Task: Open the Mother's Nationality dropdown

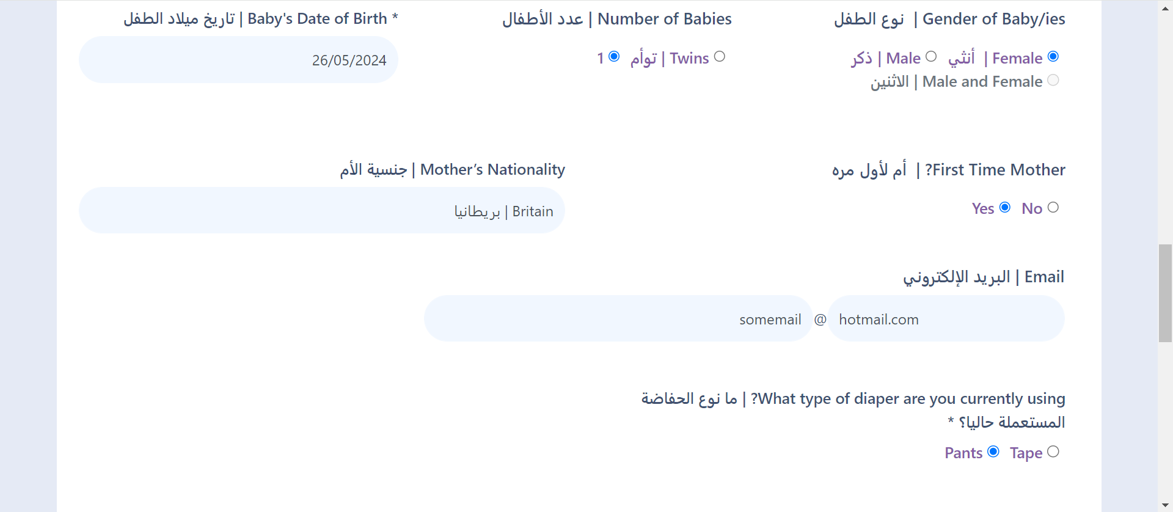Action: (x=321, y=211)
